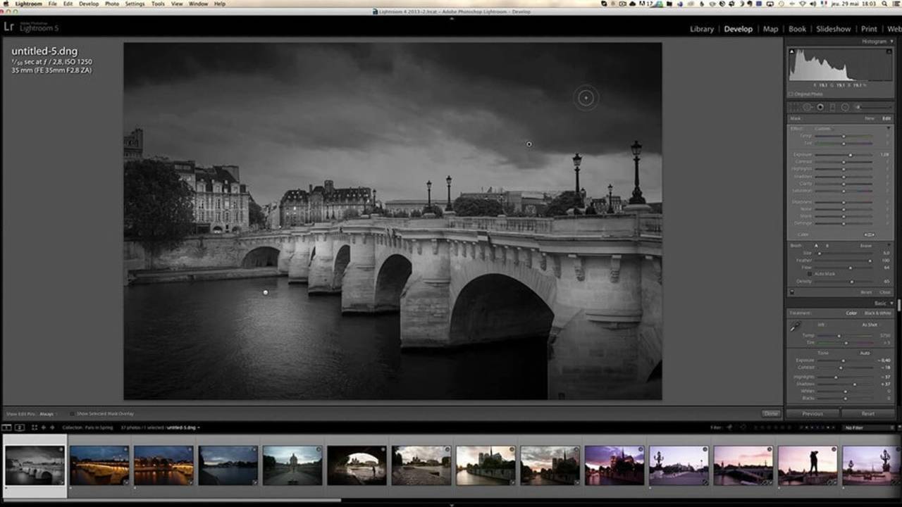Click the Reset button at panel bottom

point(868,414)
